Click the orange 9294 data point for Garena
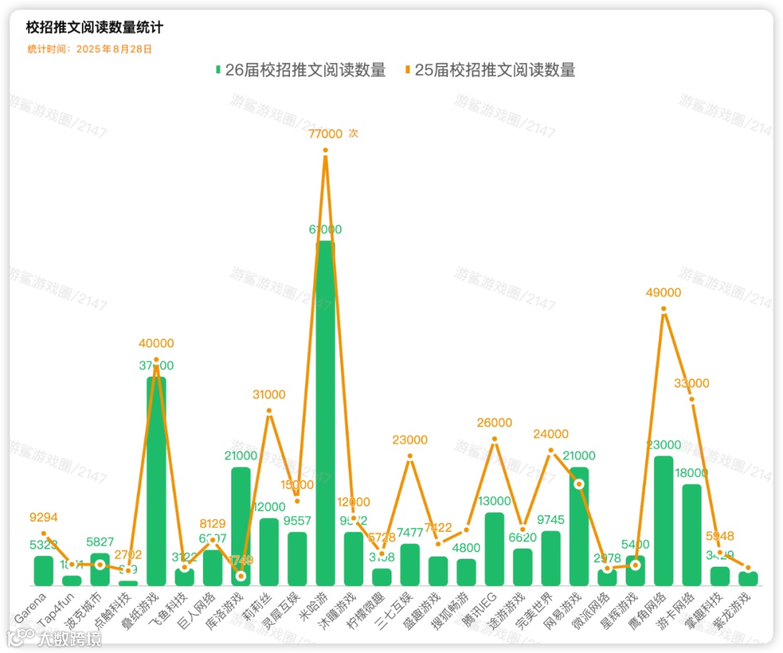This screenshot has height=653, width=783. [43, 533]
